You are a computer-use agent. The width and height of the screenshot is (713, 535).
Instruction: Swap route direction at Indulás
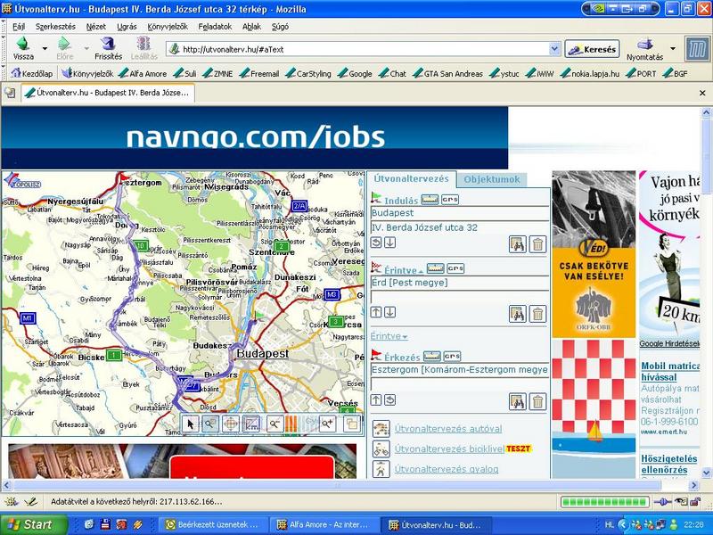coord(376,243)
